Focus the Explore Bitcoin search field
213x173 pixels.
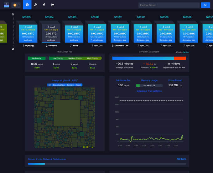169,5
